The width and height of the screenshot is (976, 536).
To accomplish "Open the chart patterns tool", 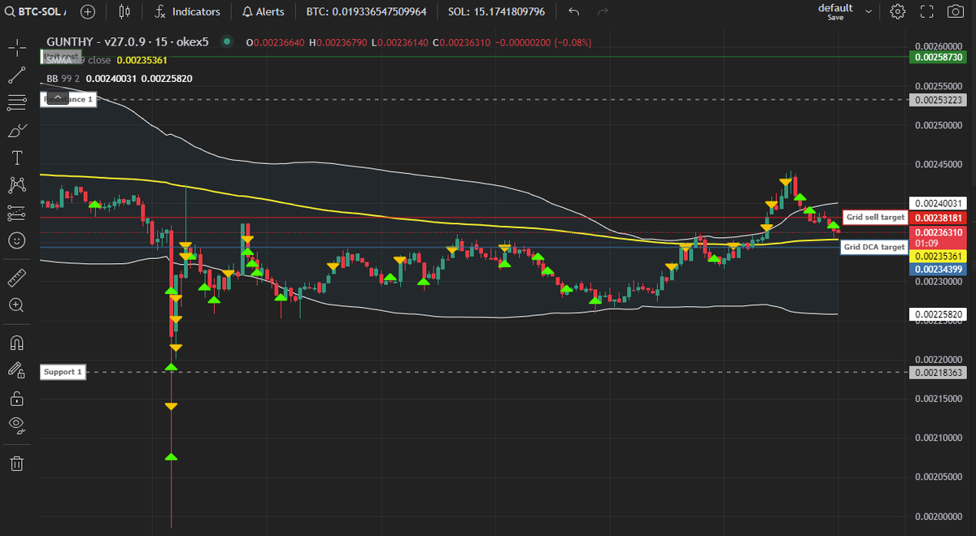I will [x=17, y=185].
